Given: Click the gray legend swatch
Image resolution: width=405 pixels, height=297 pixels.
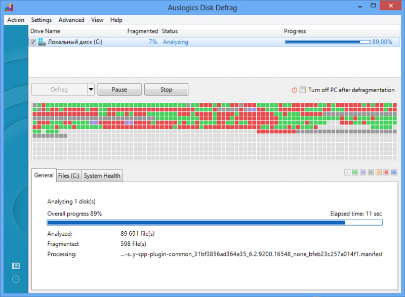Looking at the screenshot, I should click(x=371, y=173).
